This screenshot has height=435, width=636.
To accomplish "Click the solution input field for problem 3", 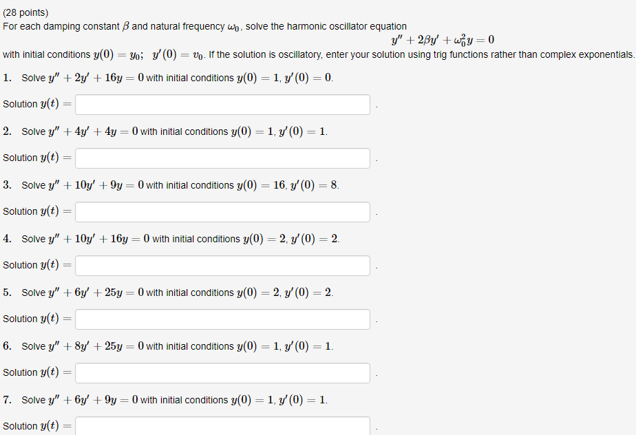I will pyautogui.click(x=222, y=211).
